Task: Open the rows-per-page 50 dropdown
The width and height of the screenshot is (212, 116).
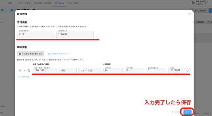Action: [196, 113]
